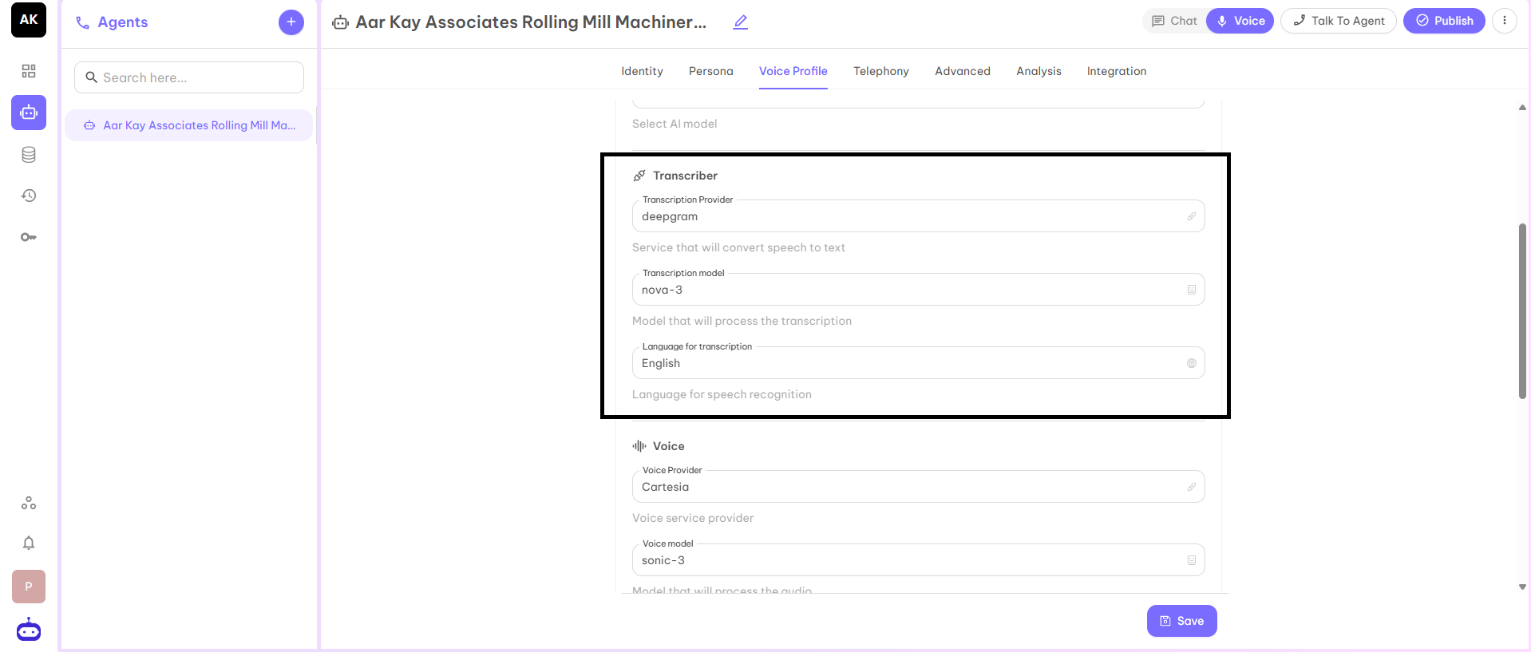The height and width of the screenshot is (652, 1531).
Task: Click 'Model that will process the transcription' text
Action: pos(742,321)
